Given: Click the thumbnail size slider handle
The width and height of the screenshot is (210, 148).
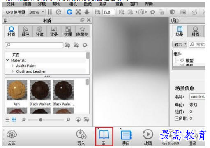Looking at the screenshot, I should pos(41,120).
